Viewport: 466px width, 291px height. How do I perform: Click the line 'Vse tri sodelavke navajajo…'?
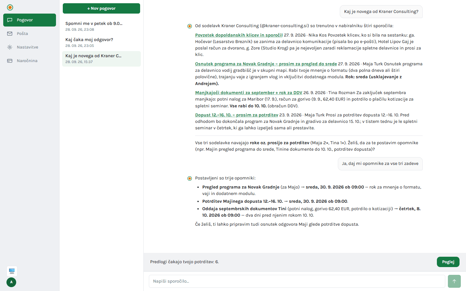click(307, 146)
